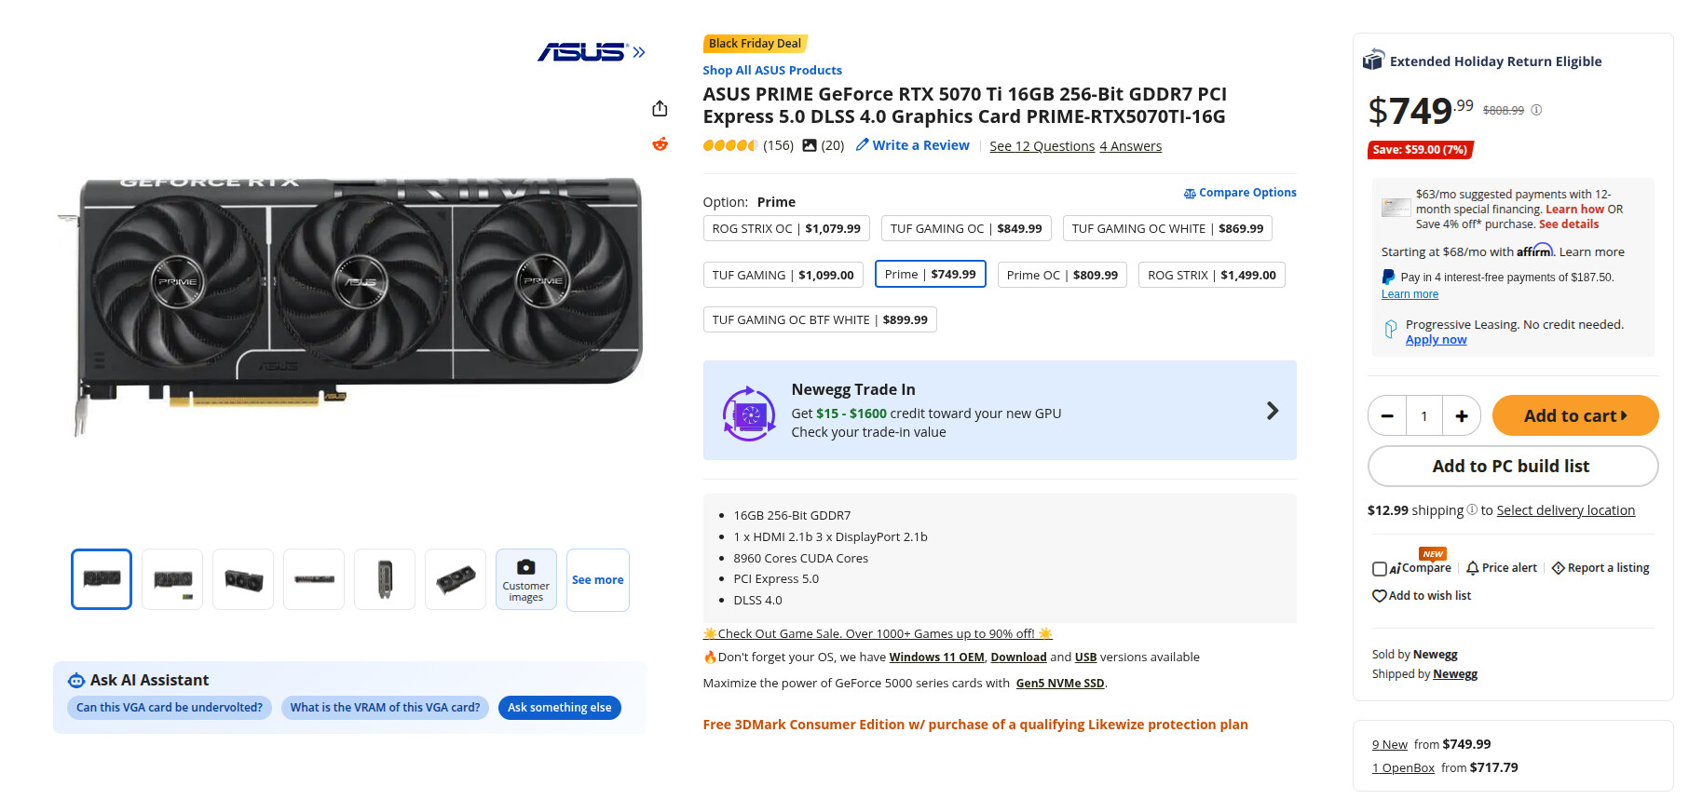Tick the AI Compare checkbox
The width and height of the screenshot is (1689, 800).
point(1379,568)
